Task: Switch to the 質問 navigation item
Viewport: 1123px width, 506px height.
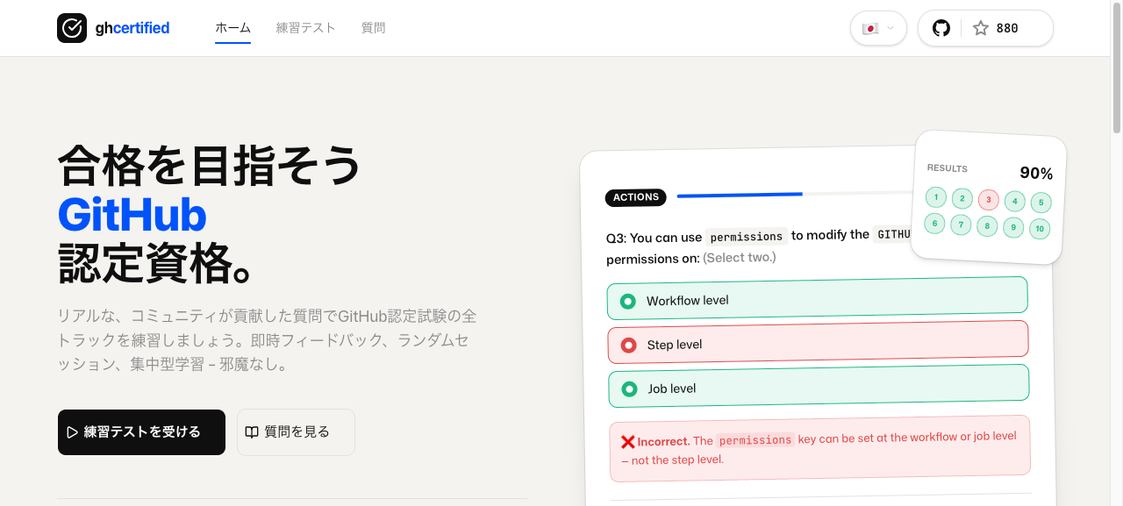Action: click(x=373, y=27)
